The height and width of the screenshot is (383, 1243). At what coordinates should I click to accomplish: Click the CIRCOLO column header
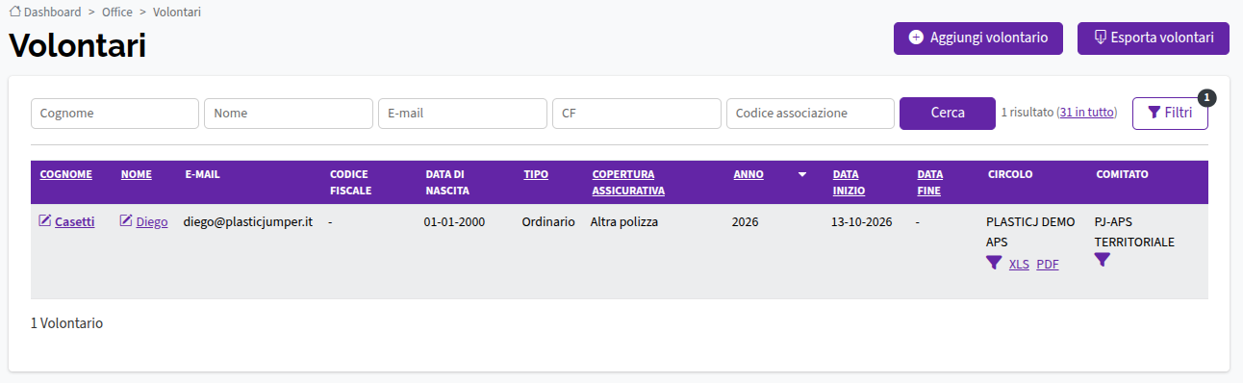click(1010, 174)
